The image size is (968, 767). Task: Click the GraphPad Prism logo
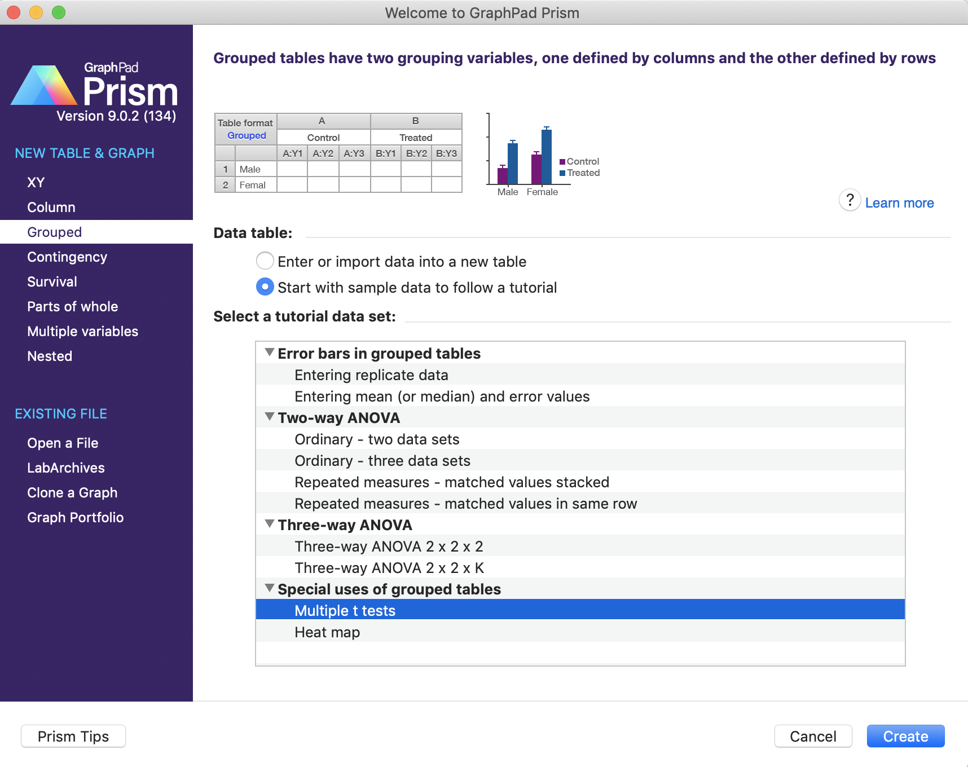tap(95, 87)
